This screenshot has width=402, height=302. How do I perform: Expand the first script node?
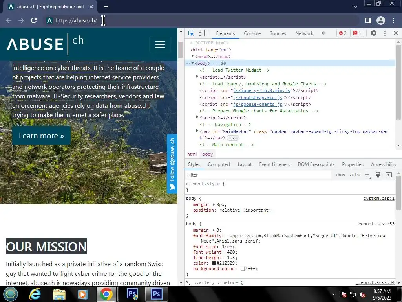[x=197, y=77]
